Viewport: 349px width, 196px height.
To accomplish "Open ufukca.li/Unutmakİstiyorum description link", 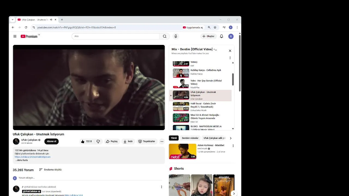I will point(32,157).
